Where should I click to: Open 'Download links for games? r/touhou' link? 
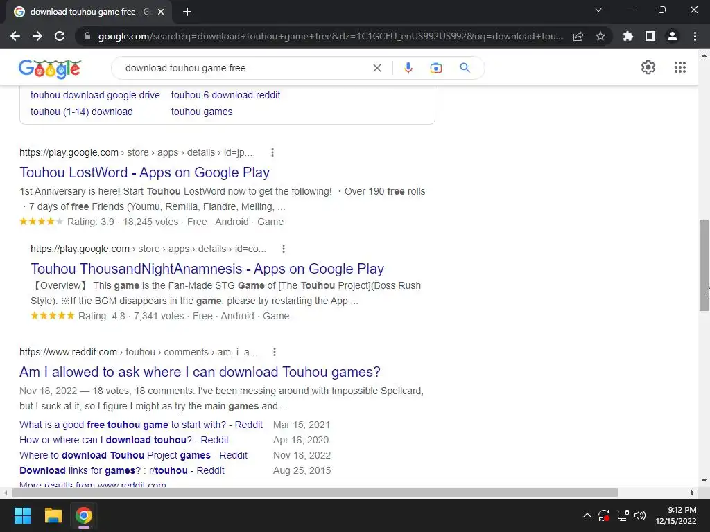(x=122, y=470)
